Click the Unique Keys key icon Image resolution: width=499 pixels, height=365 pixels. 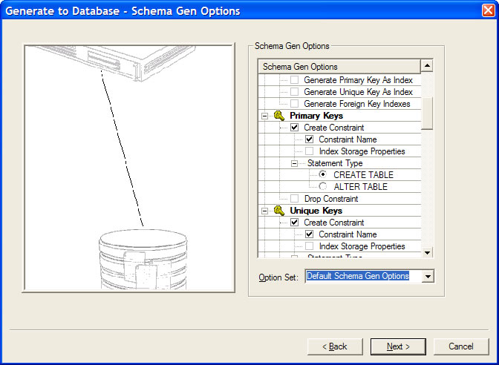279,211
